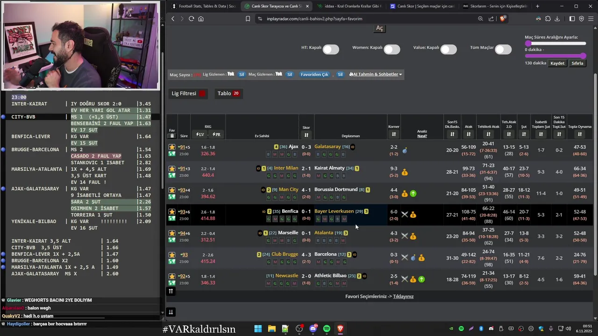Toggle favorite star for Inter Milan row

[172, 168]
